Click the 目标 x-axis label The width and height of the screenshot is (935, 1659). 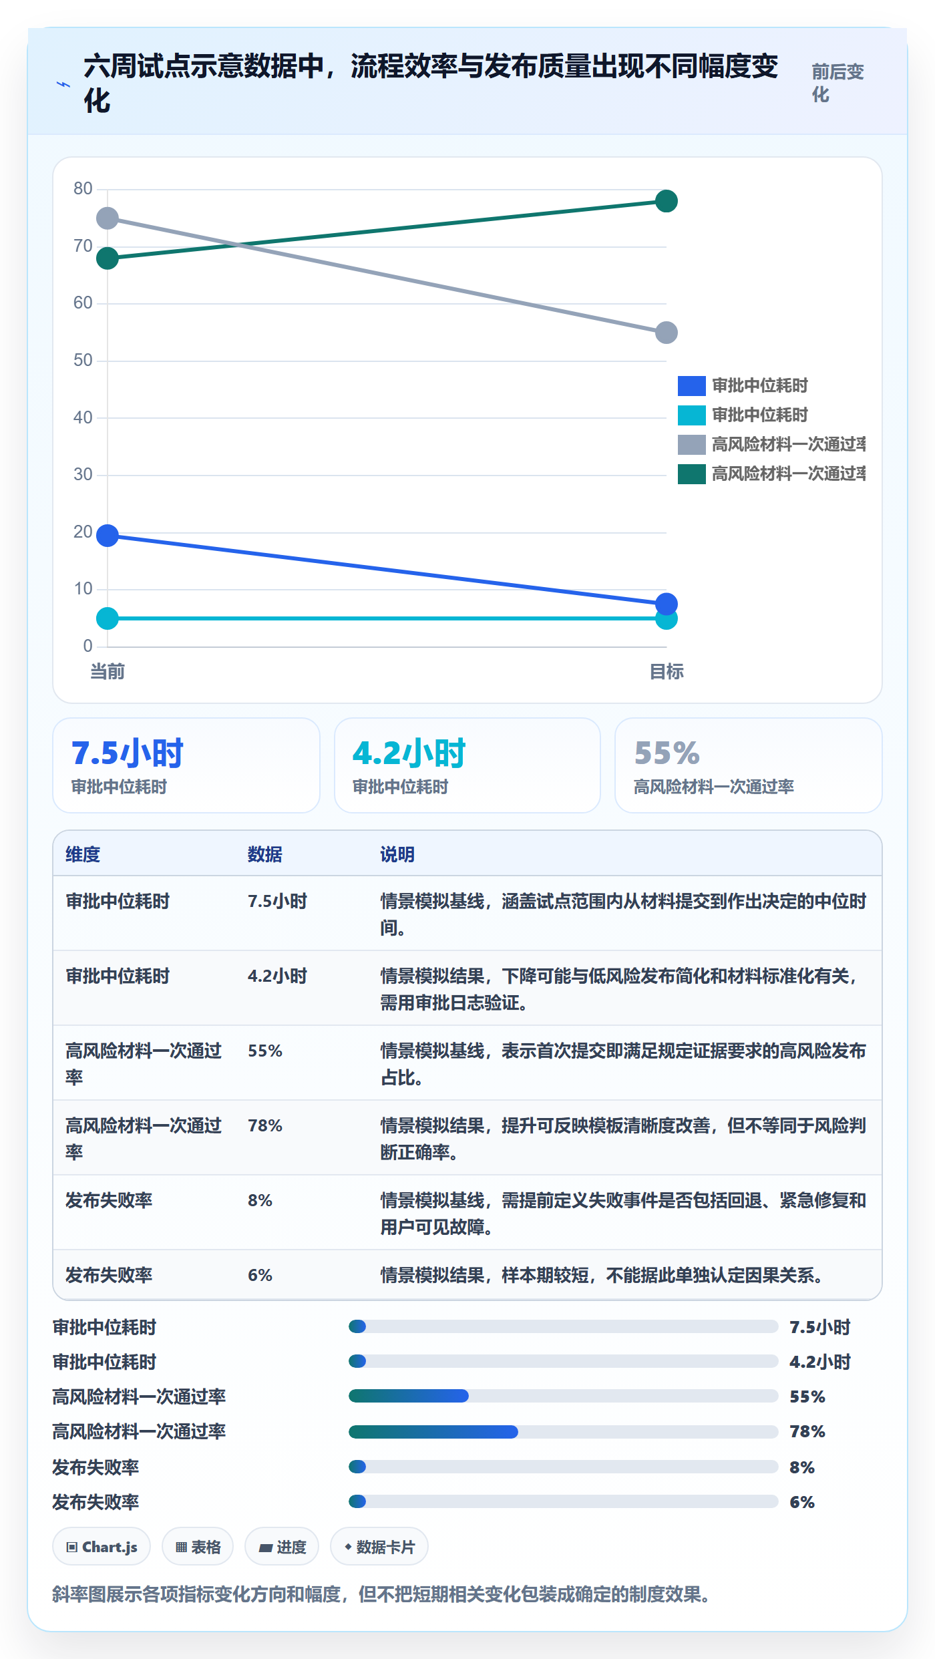(667, 671)
